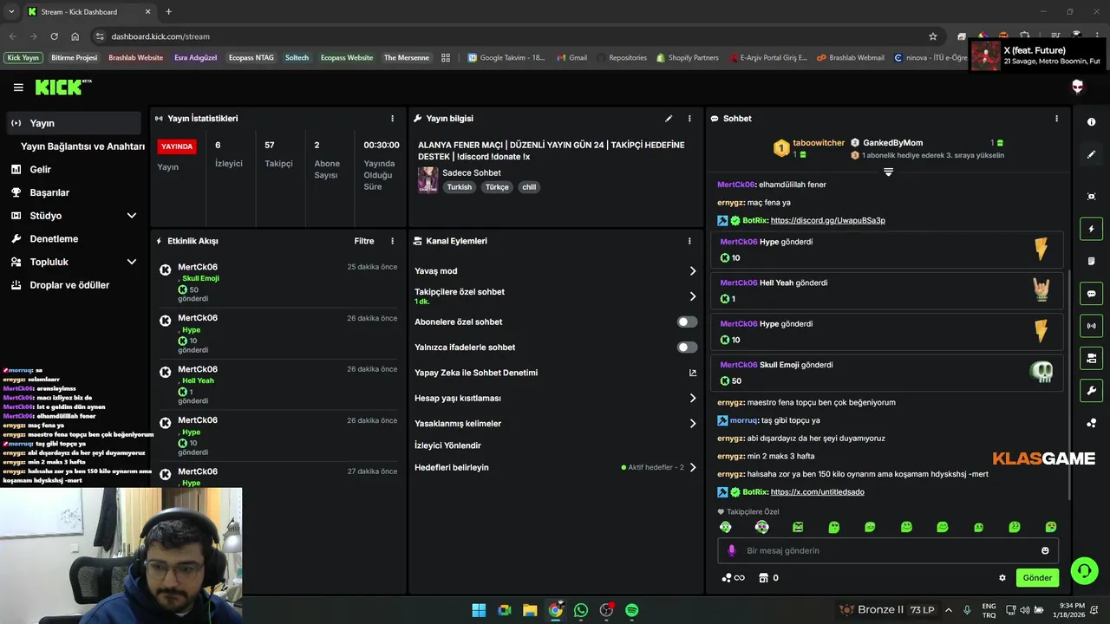The width and height of the screenshot is (1110, 624).
Task: Open chat settings gear next to Gönder
Action: [x=1002, y=578]
